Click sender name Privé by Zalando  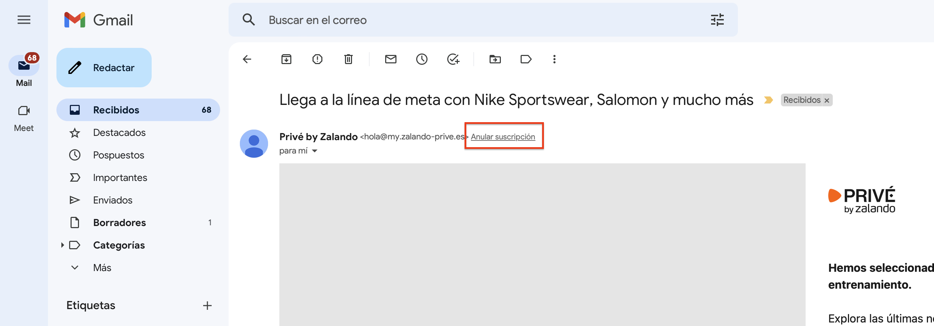(319, 137)
